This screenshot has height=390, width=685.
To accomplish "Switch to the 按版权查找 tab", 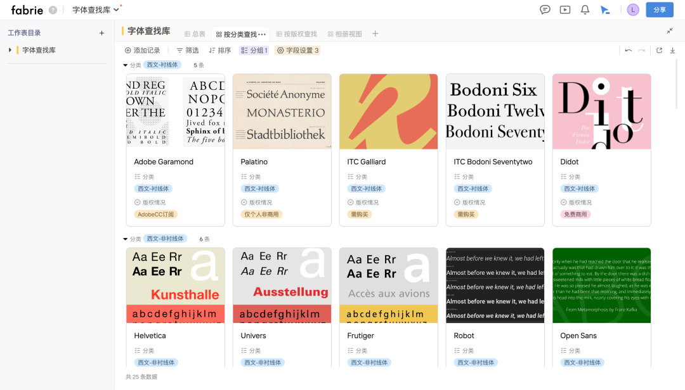I will 297,34.
